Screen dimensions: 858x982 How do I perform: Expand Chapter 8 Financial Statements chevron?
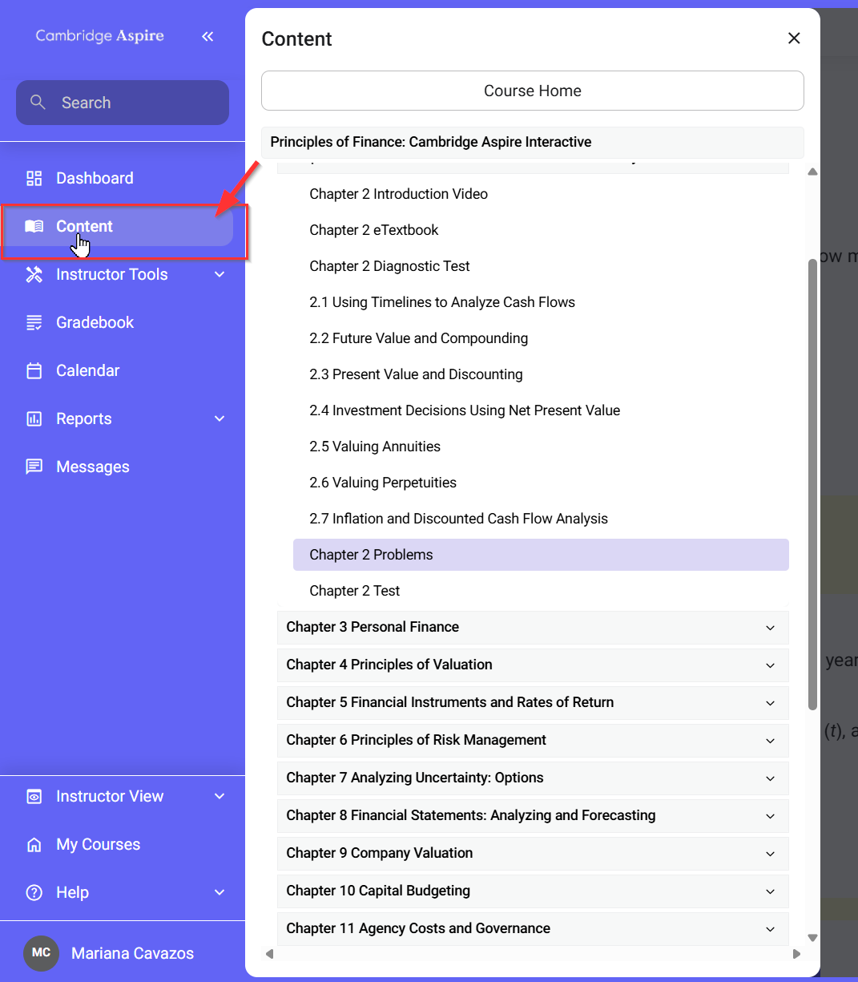click(x=770, y=816)
